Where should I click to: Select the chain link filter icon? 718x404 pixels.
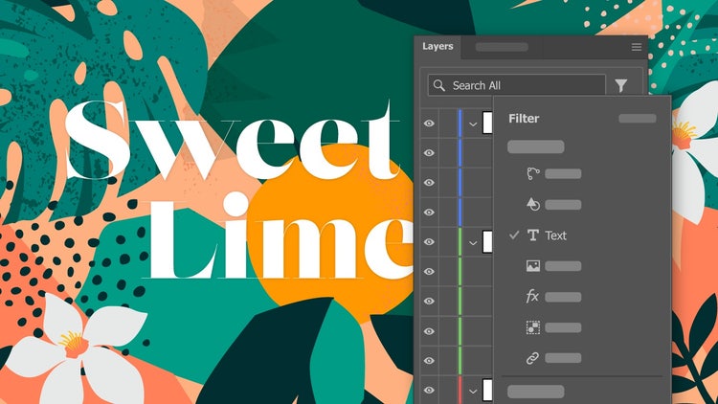point(533,358)
